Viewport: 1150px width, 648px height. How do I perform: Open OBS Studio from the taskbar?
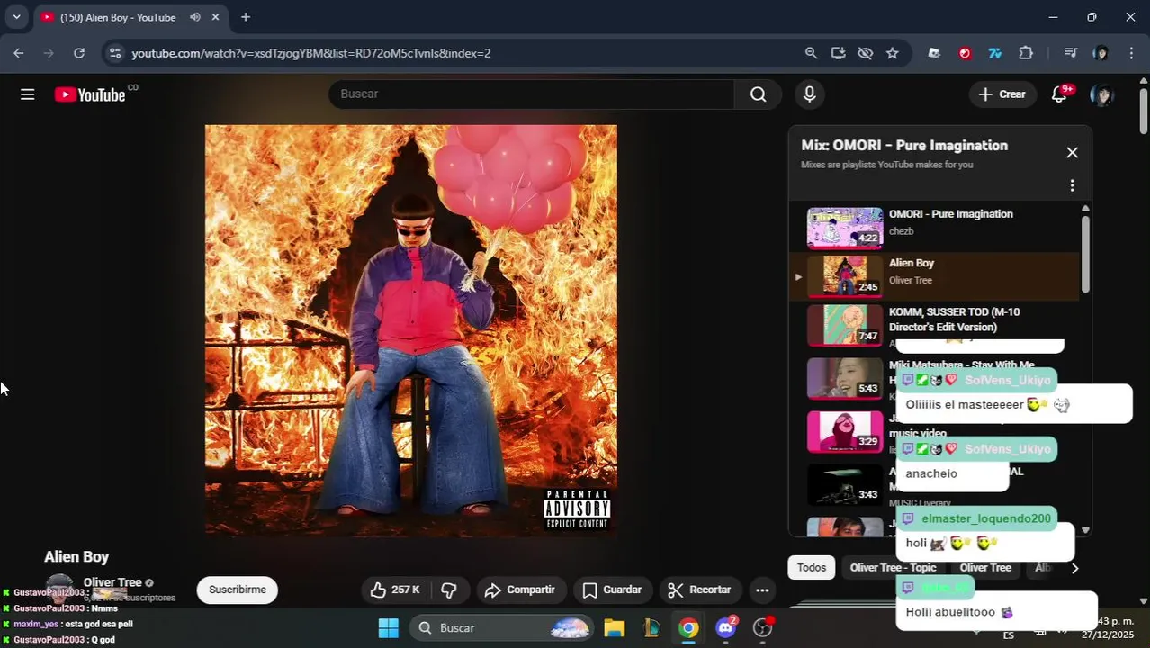pyautogui.click(x=763, y=628)
